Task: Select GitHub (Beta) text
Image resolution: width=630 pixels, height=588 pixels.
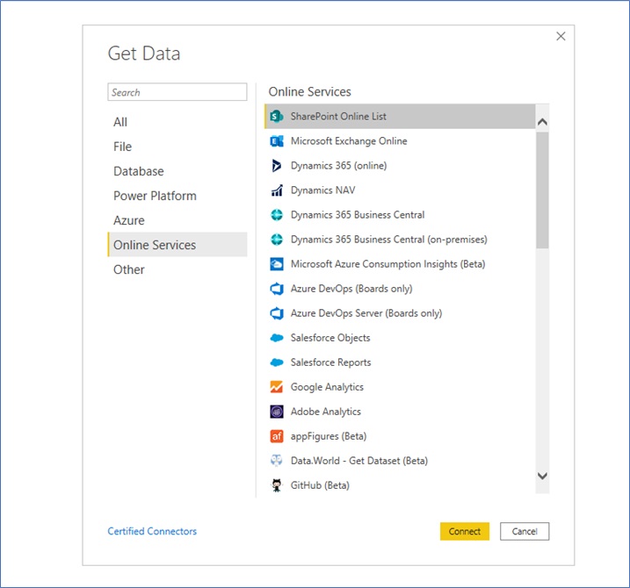Action: click(320, 485)
